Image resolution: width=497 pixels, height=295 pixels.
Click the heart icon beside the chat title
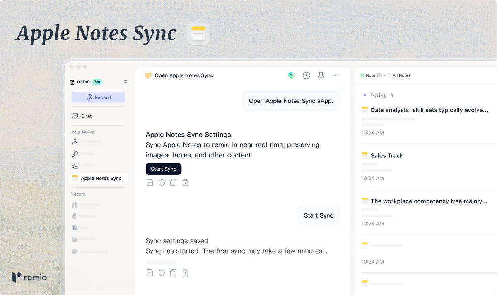click(148, 75)
